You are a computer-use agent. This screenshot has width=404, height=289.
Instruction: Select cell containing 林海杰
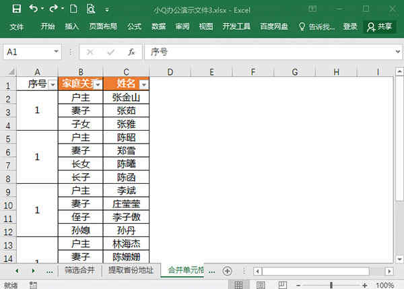click(x=126, y=244)
